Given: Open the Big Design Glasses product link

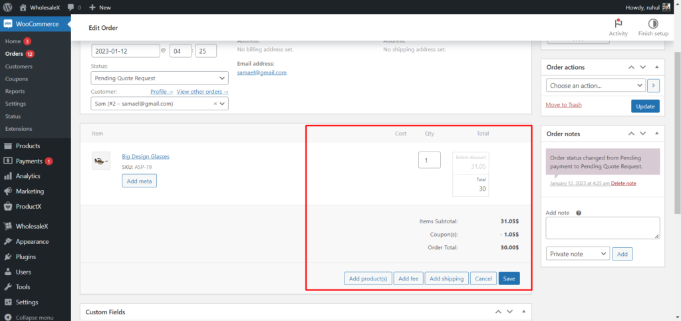Looking at the screenshot, I should 146,157.
